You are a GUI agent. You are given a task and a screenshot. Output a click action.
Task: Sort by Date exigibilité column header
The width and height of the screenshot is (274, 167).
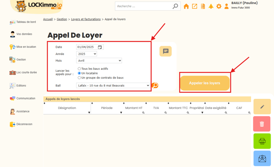coord(216,108)
